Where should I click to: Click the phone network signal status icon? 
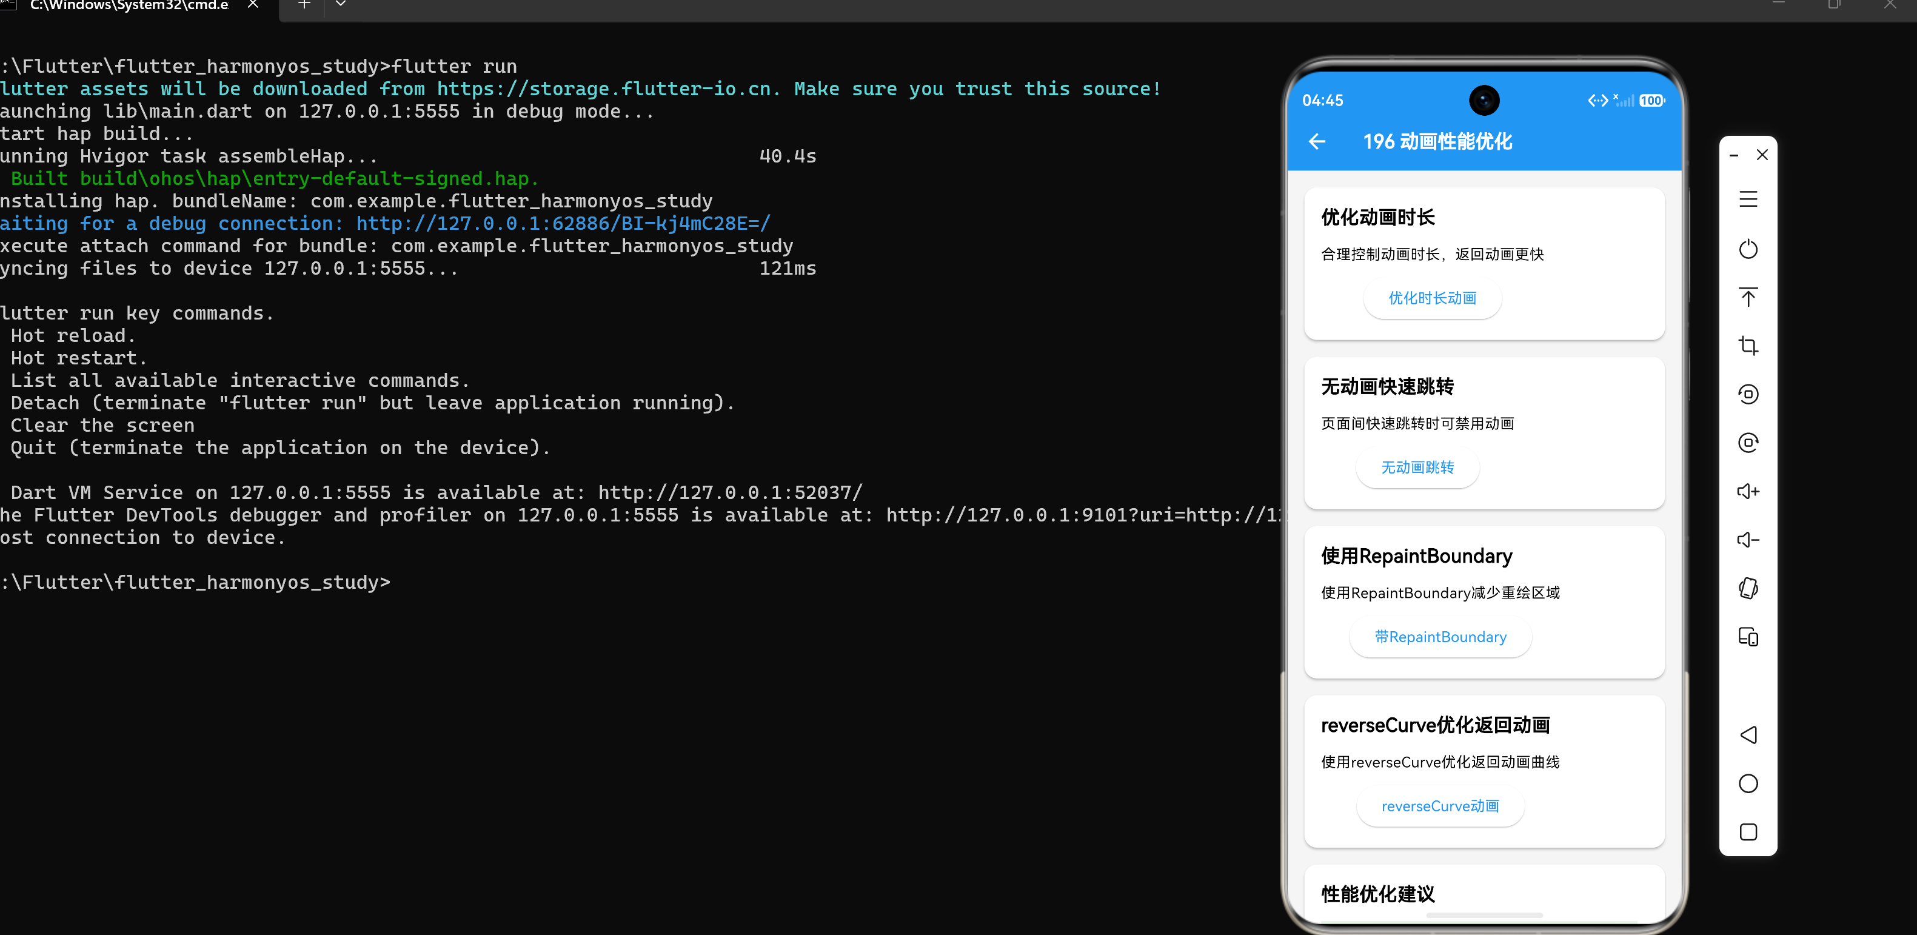[x=1623, y=101]
